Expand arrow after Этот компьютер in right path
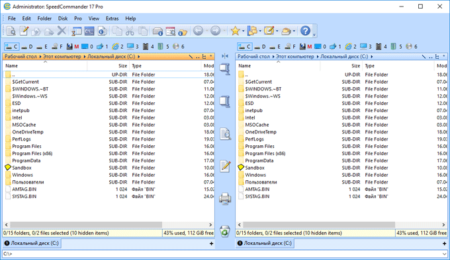Image resolution: width=450 pixels, height=260 pixels. point(318,57)
